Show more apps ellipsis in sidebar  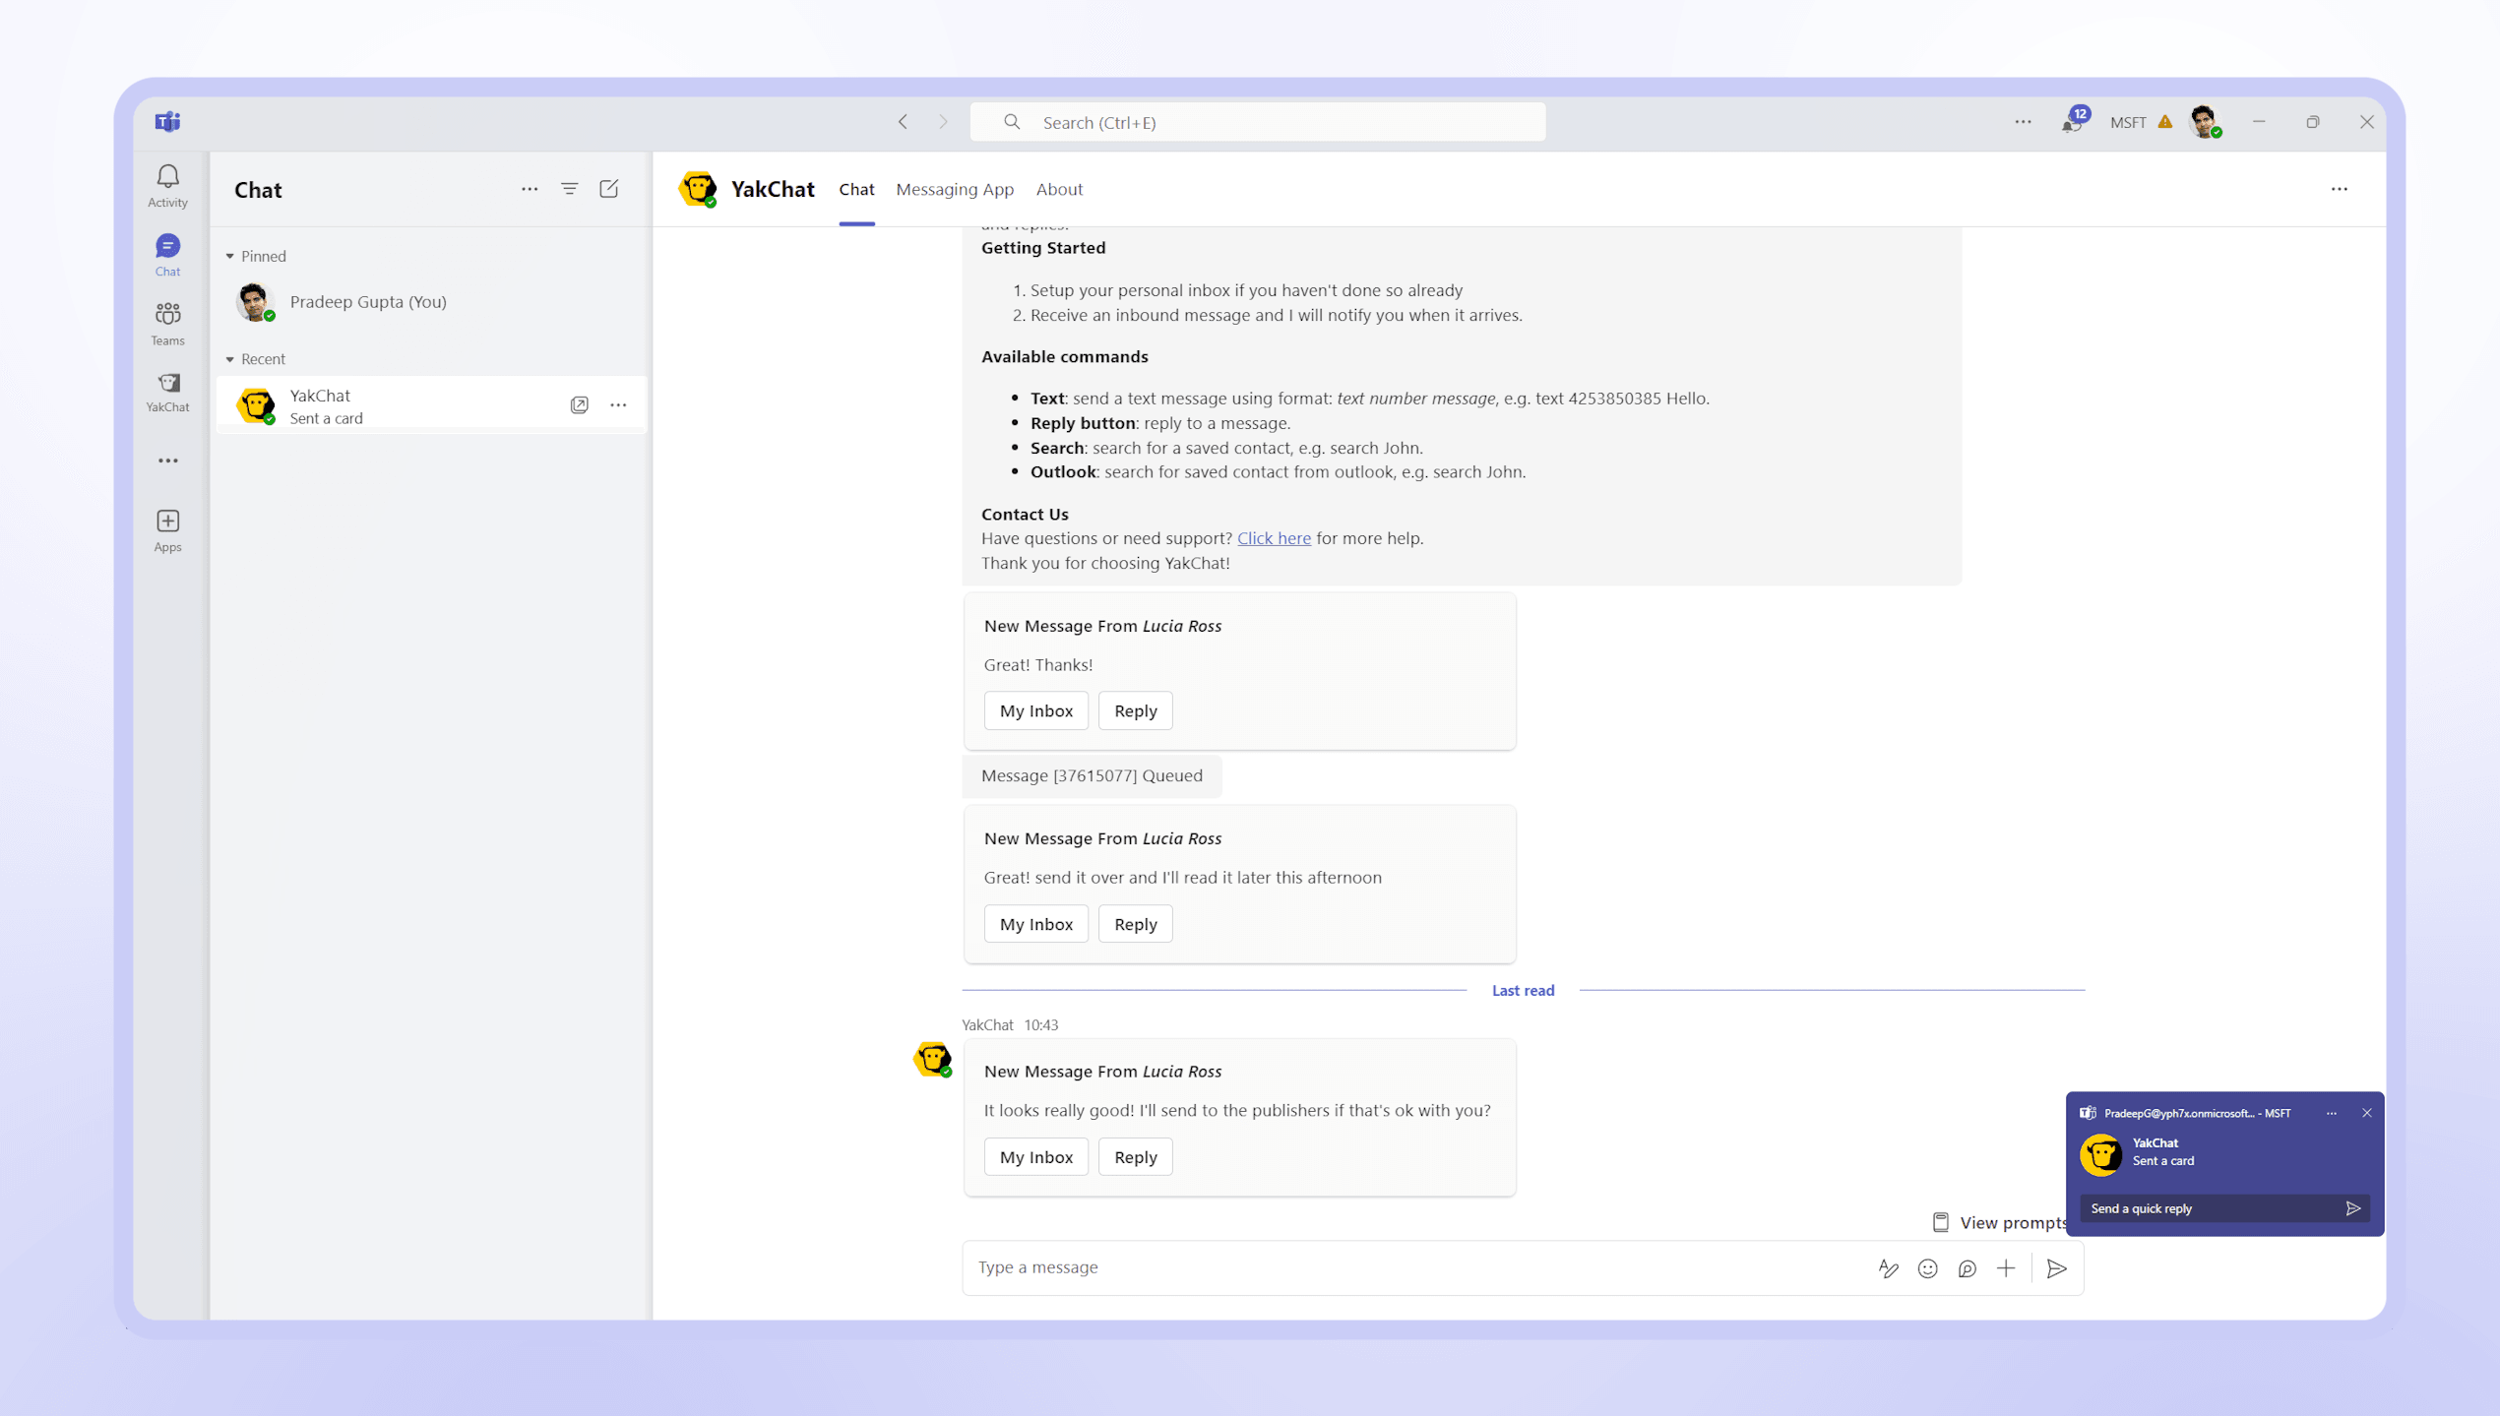pyautogui.click(x=167, y=461)
